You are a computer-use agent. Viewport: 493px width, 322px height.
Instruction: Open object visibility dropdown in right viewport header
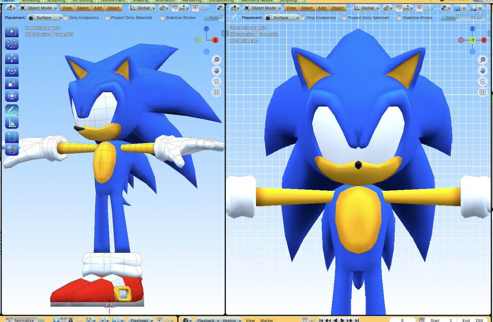coord(445,8)
